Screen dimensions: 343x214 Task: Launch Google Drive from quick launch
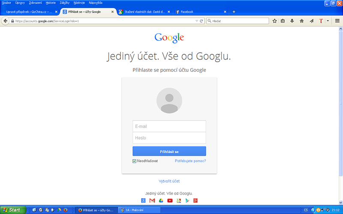[59, 210]
